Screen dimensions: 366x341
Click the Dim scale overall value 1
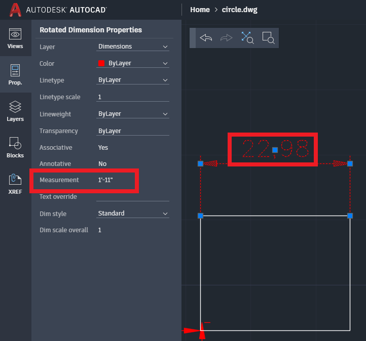(x=100, y=230)
